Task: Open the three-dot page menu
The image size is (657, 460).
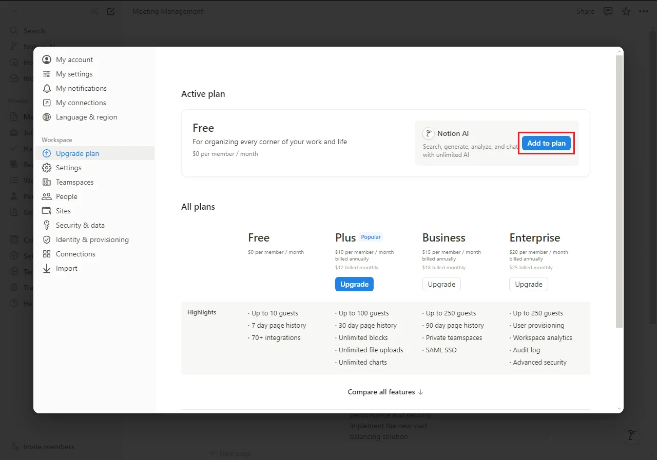Action: click(644, 11)
